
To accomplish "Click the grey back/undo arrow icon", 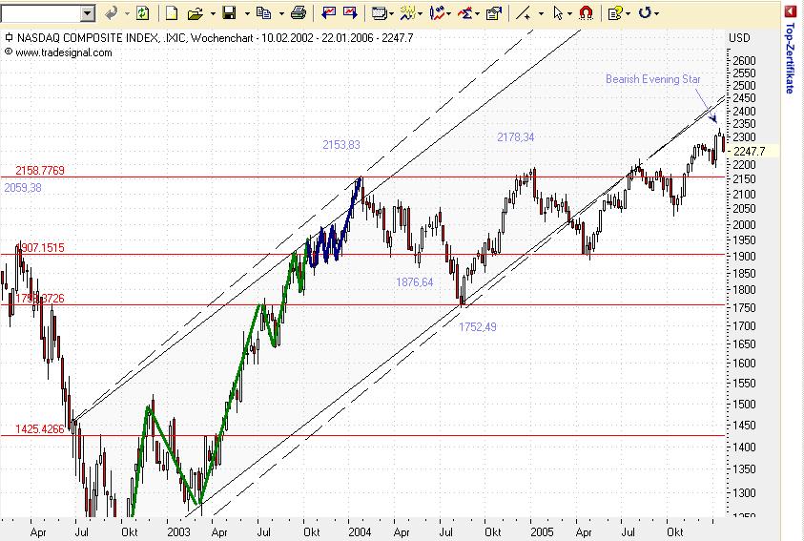I will tap(111, 13).
